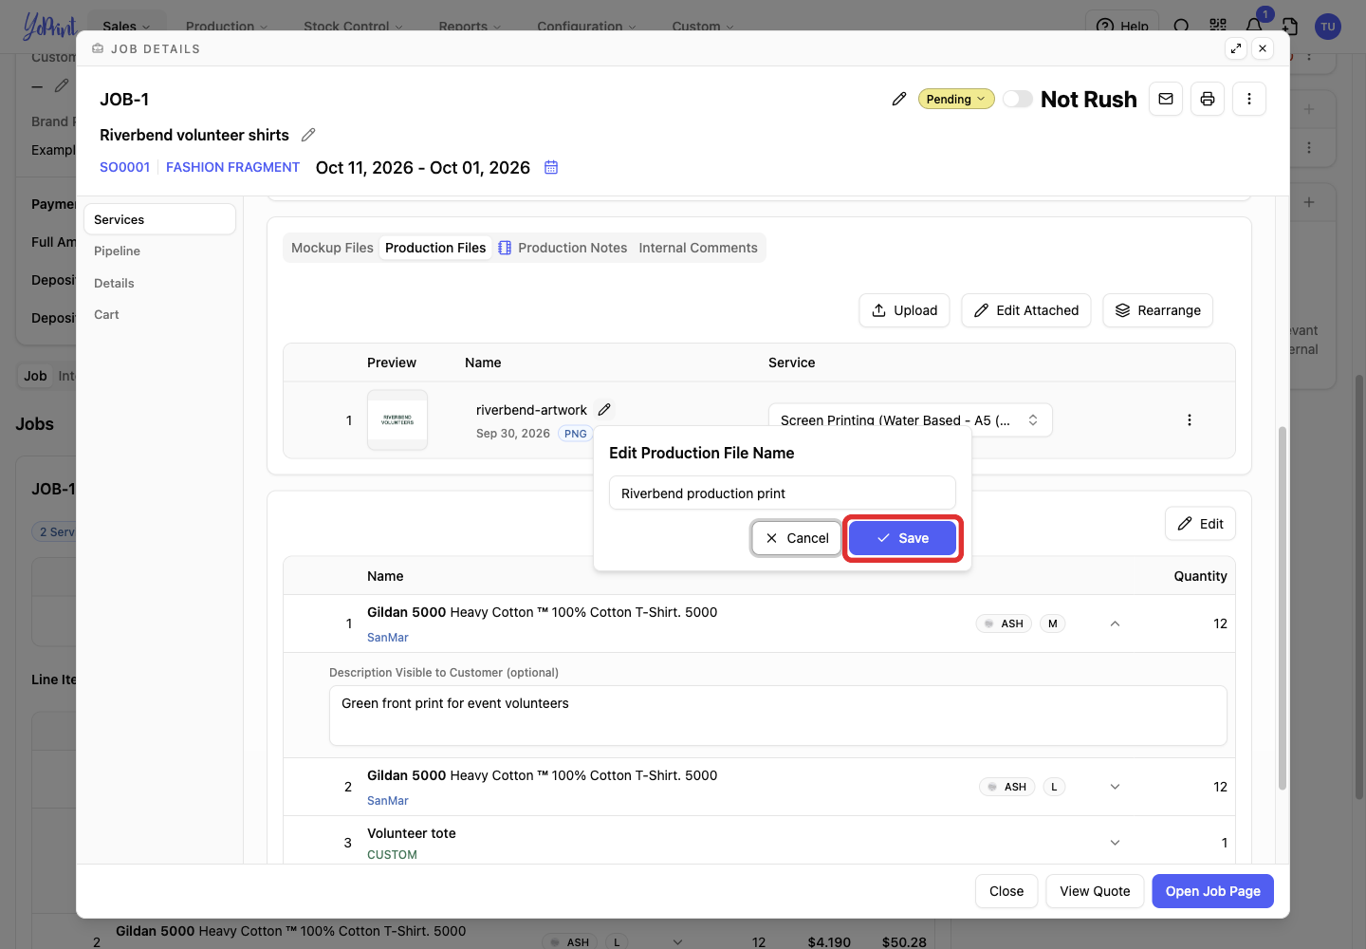Click the Edit Attached button

(1026, 310)
